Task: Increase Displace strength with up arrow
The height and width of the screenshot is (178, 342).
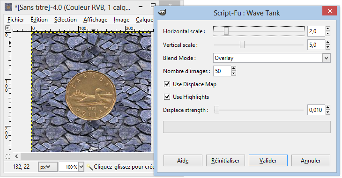Action: pyautogui.click(x=327, y=107)
